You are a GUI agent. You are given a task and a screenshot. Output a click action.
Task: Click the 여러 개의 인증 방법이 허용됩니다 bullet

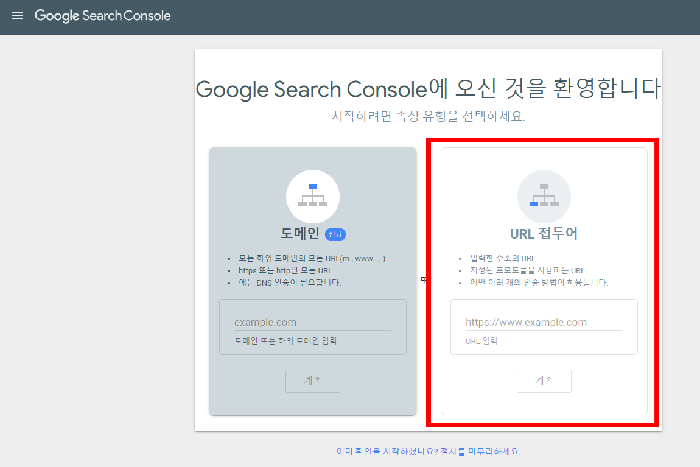click(x=539, y=283)
